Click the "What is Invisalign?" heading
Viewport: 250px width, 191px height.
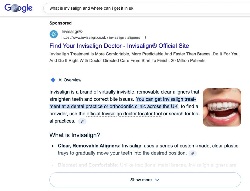75,135
